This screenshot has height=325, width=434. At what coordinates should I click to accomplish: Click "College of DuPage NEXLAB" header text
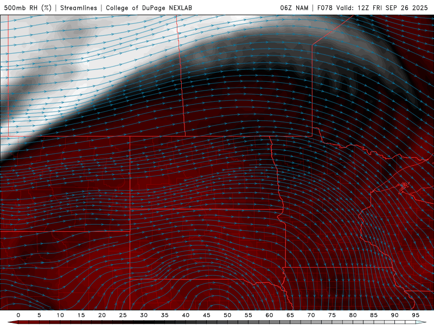[x=149, y=8]
